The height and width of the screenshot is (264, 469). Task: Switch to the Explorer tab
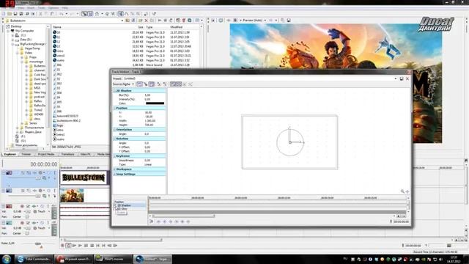pyautogui.click(x=10, y=154)
